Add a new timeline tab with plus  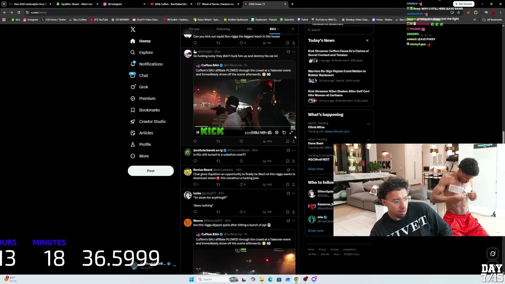(293, 29)
